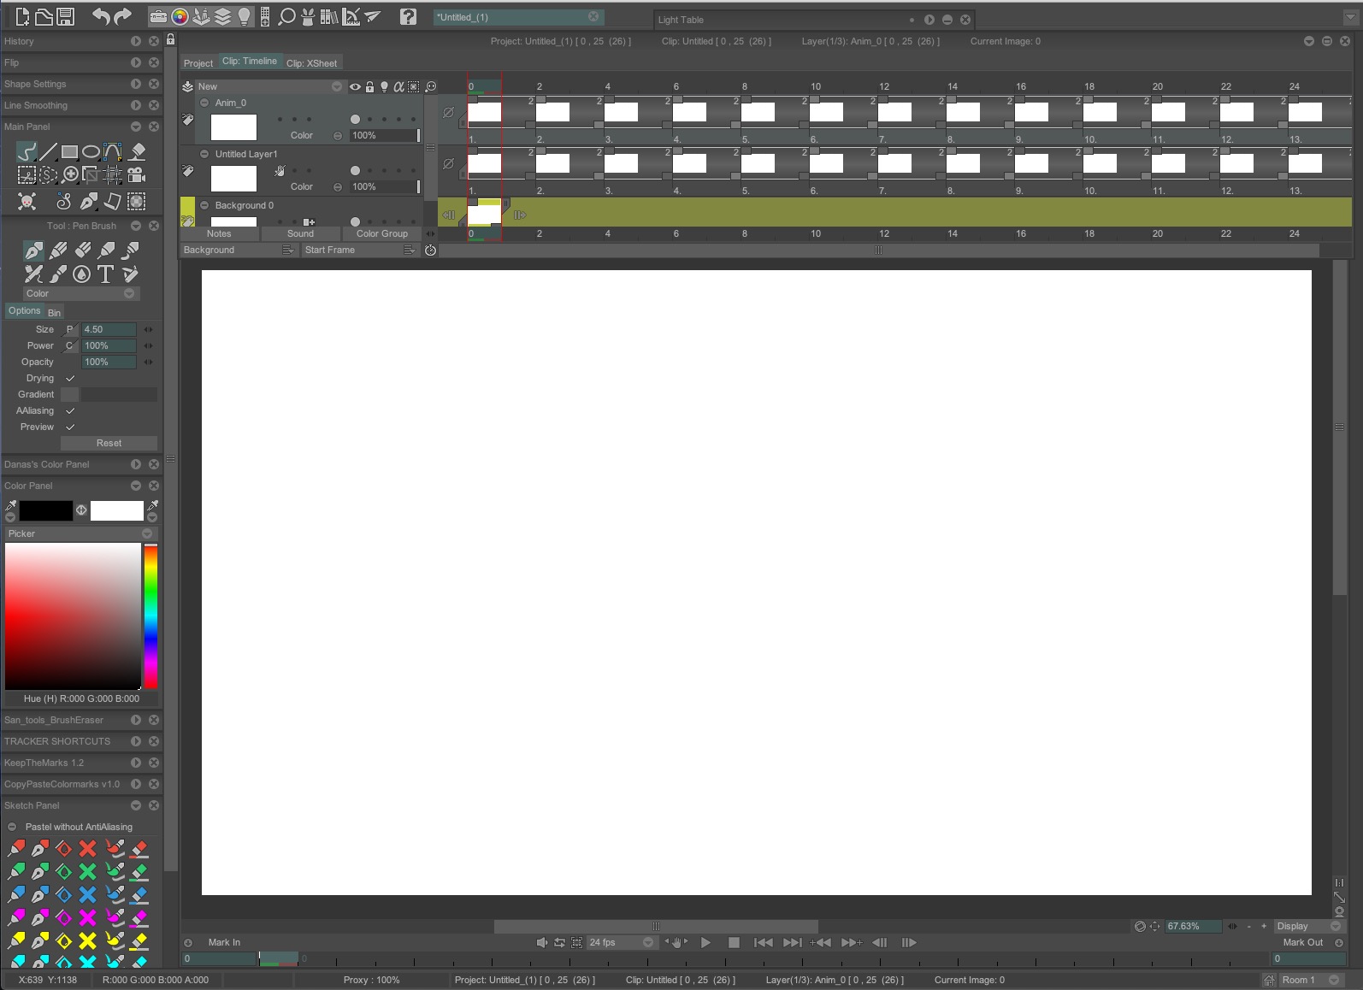
Task: Select the flood fill tool
Action: click(137, 152)
